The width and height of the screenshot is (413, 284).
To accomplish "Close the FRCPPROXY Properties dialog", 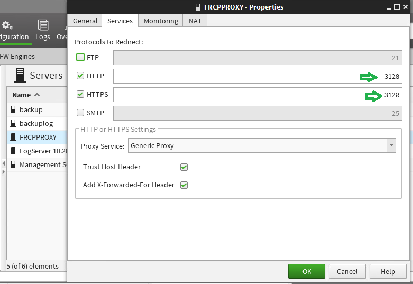I will coord(406,7).
